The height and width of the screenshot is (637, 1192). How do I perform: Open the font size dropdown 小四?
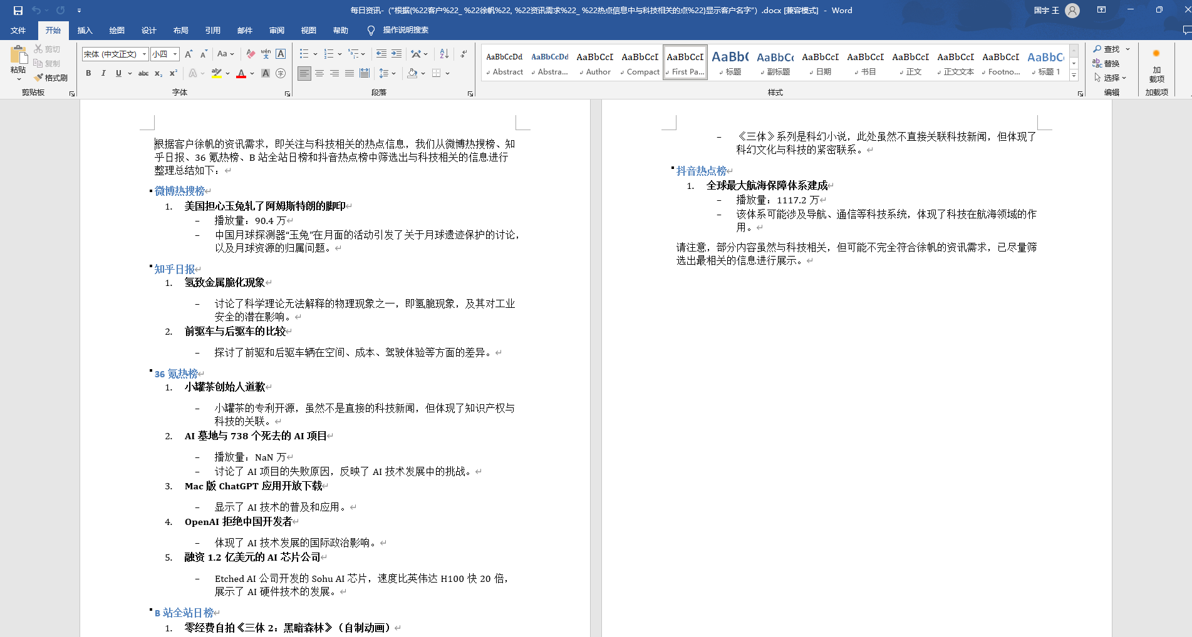point(175,54)
